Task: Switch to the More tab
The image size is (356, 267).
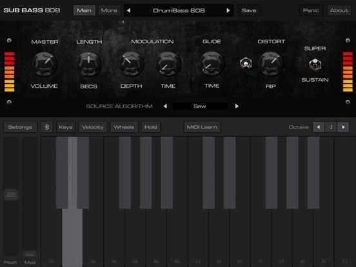Action: click(109, 10)
